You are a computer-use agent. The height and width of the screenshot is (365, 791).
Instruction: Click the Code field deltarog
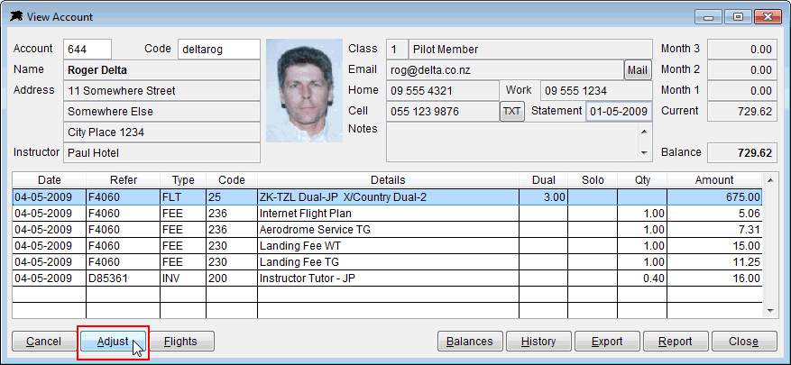pyautogui.click(x=219, y=50)
